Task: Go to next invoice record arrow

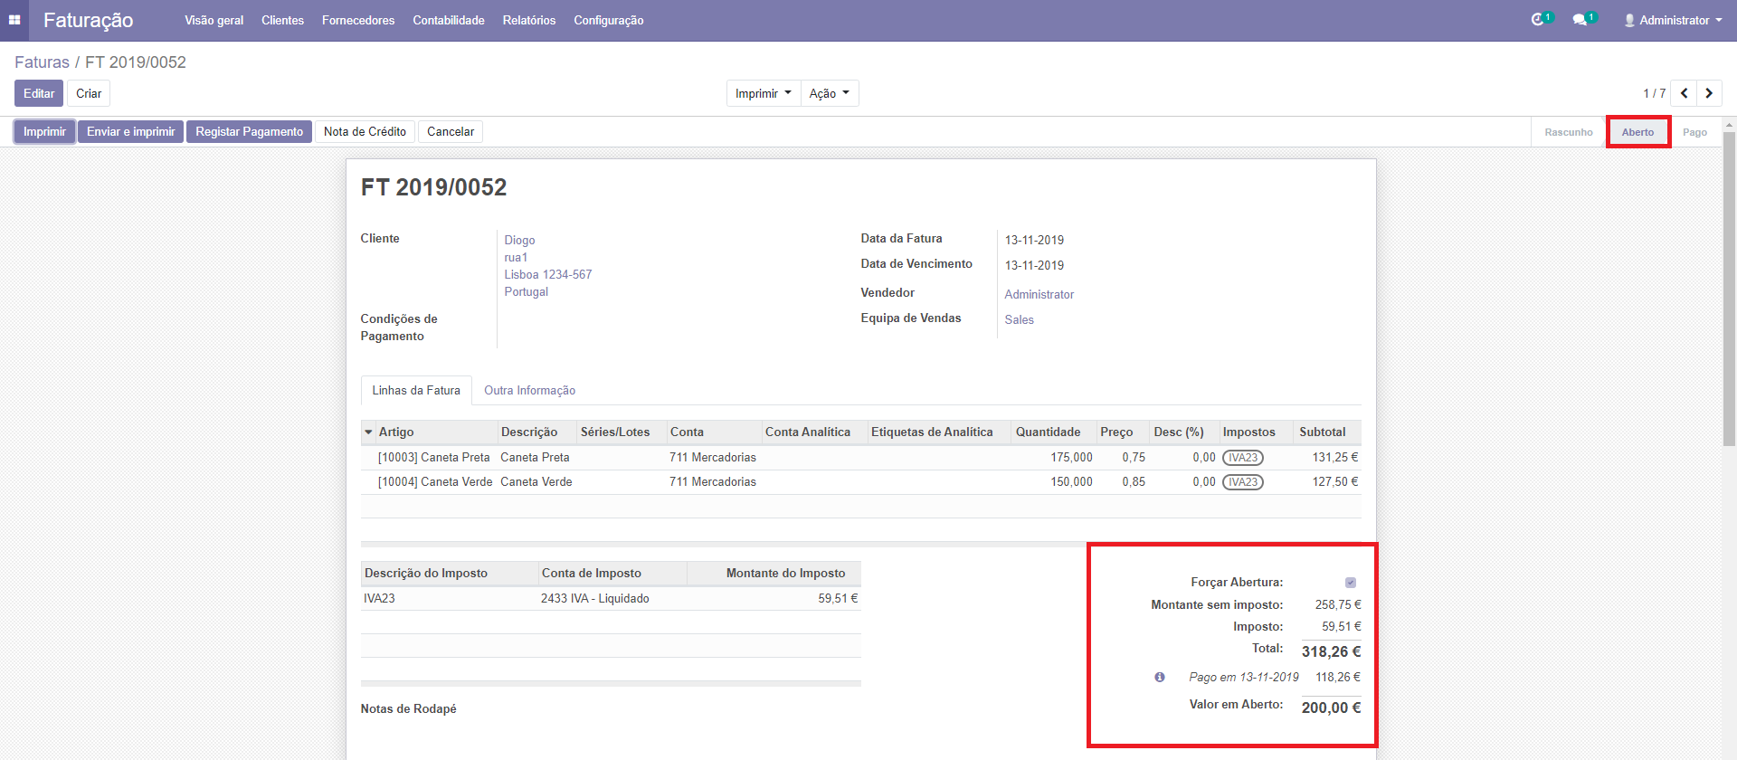Action: 1709,93
